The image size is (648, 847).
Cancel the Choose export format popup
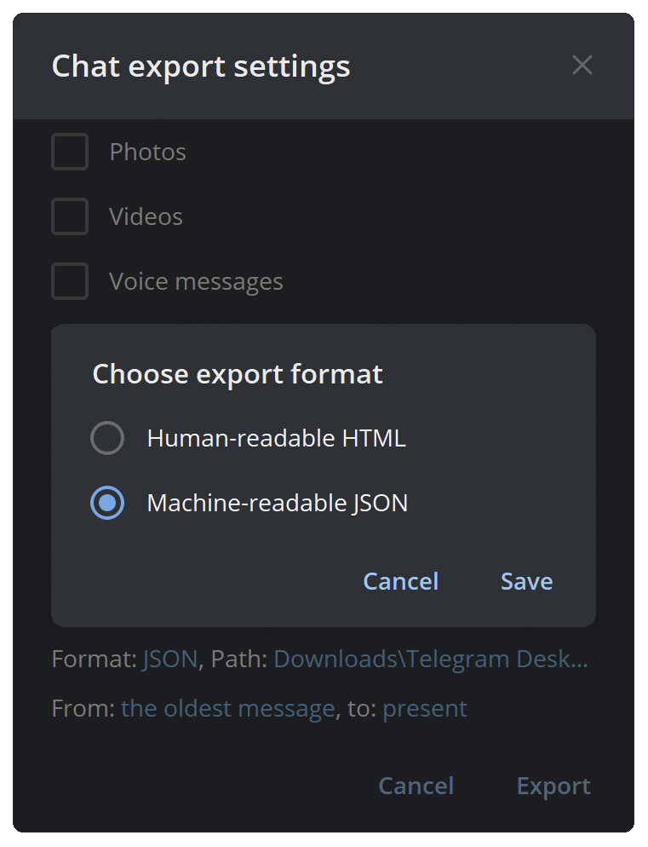(400, 581)
